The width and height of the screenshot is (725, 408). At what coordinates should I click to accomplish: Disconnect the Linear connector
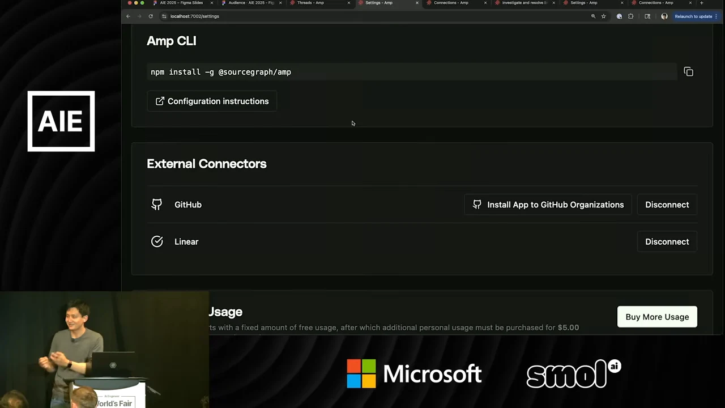[667, 241]
